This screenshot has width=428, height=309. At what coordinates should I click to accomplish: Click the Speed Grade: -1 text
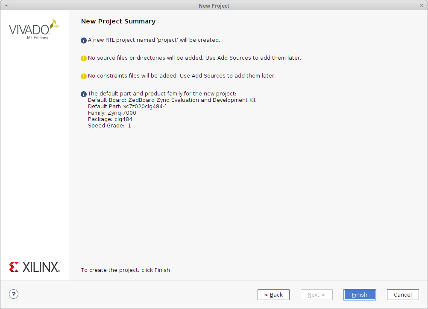pyautogui.click(x=109, y=126)
